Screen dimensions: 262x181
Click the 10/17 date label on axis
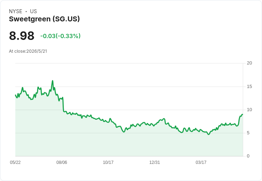tap(108, 162)
